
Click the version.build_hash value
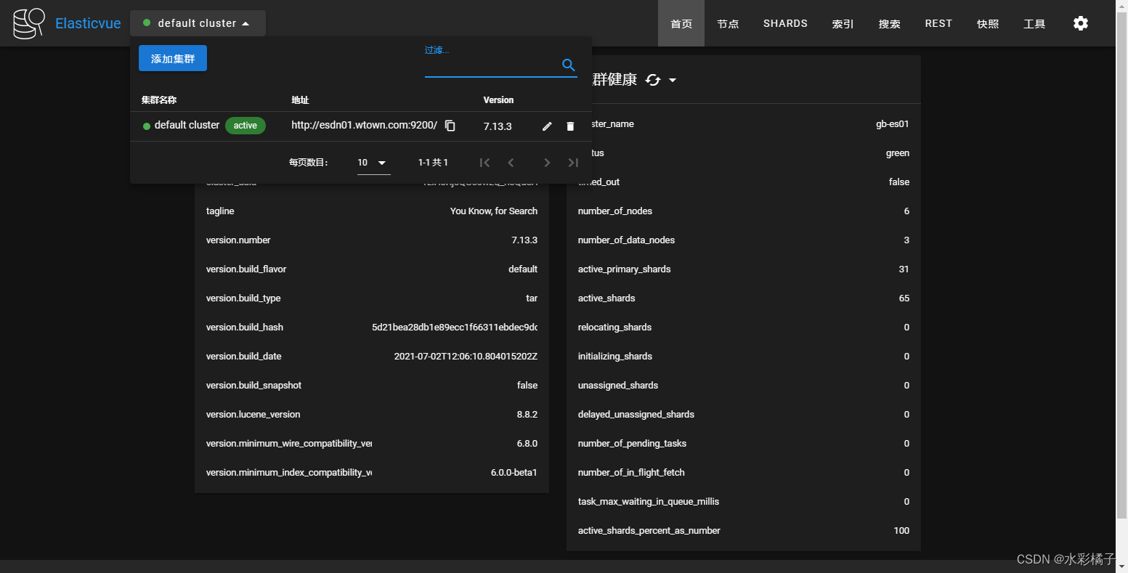[455, 327]
